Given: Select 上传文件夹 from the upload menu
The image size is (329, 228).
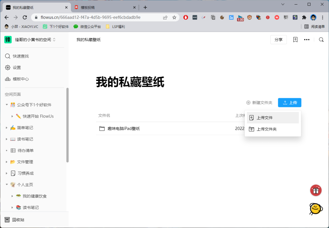Looking at the screenshot, I should pyautogui.click(x=273, y=129).
